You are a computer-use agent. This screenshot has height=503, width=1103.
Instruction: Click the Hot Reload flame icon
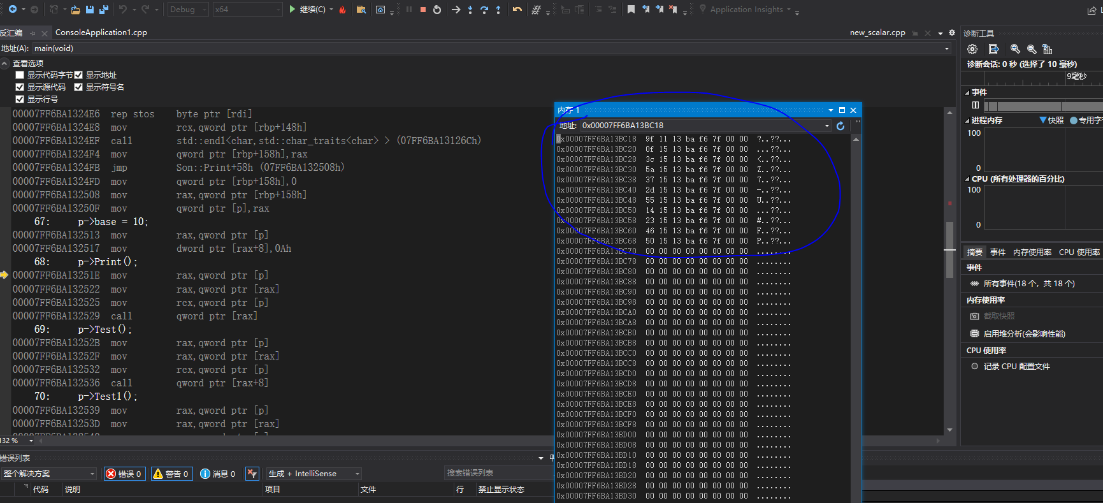click(x=342, y=10)
